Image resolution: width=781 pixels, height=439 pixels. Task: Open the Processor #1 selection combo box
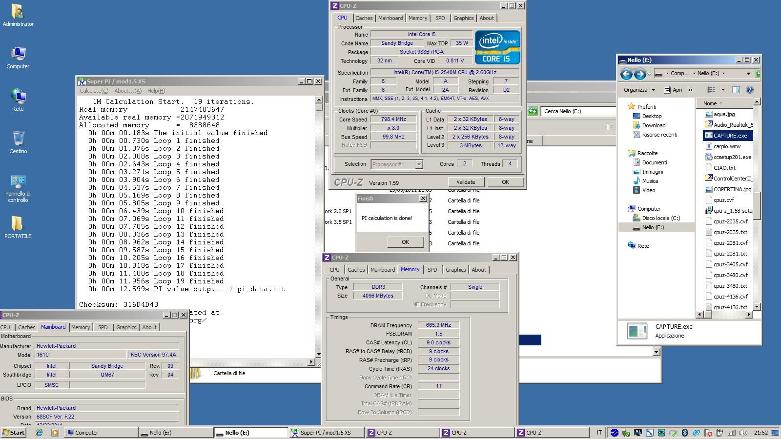pyautogui.click(x=397, y=164)
